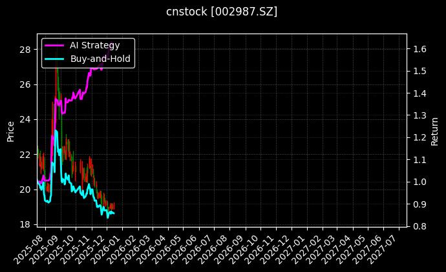
Task: Click the 18 price tick label
Action: [x=26, y=224]
